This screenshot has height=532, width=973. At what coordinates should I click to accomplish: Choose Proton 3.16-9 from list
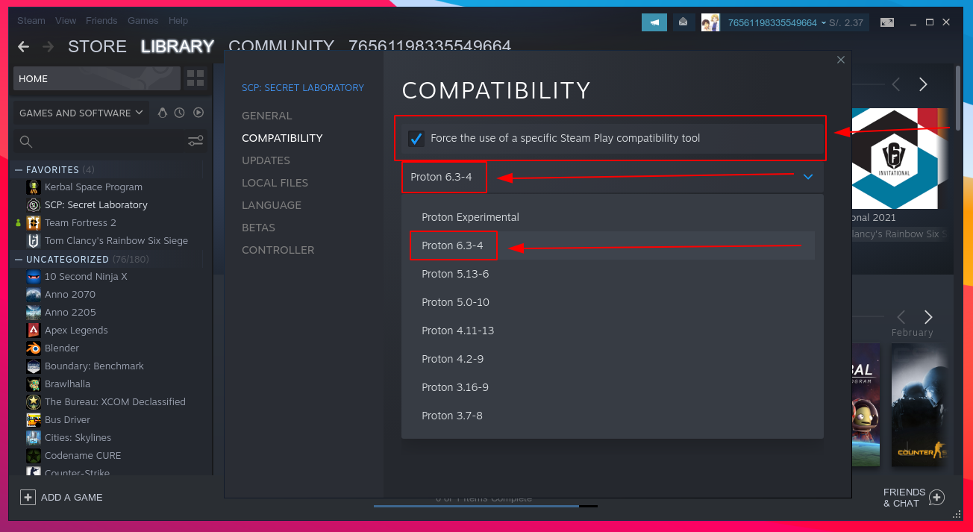(x=613, y=387)
